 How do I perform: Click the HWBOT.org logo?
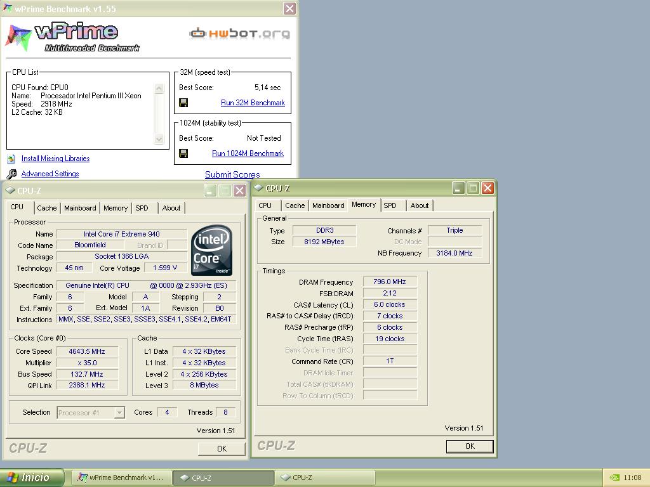pyautogui.click(x=239, y=33)
